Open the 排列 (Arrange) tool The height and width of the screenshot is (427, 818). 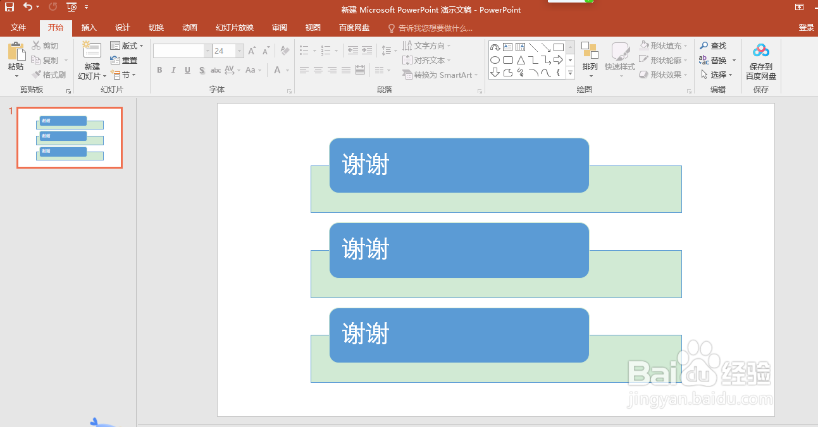click(x=590, y=60)
